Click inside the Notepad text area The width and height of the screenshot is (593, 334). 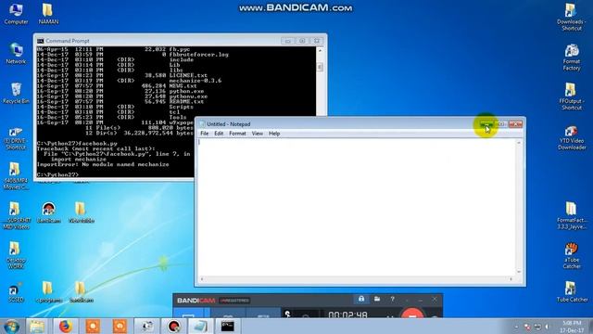pyautogui.click(x=356, y=207)
